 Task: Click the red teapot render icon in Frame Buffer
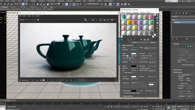pyautogui.click(x=112, y=20)
